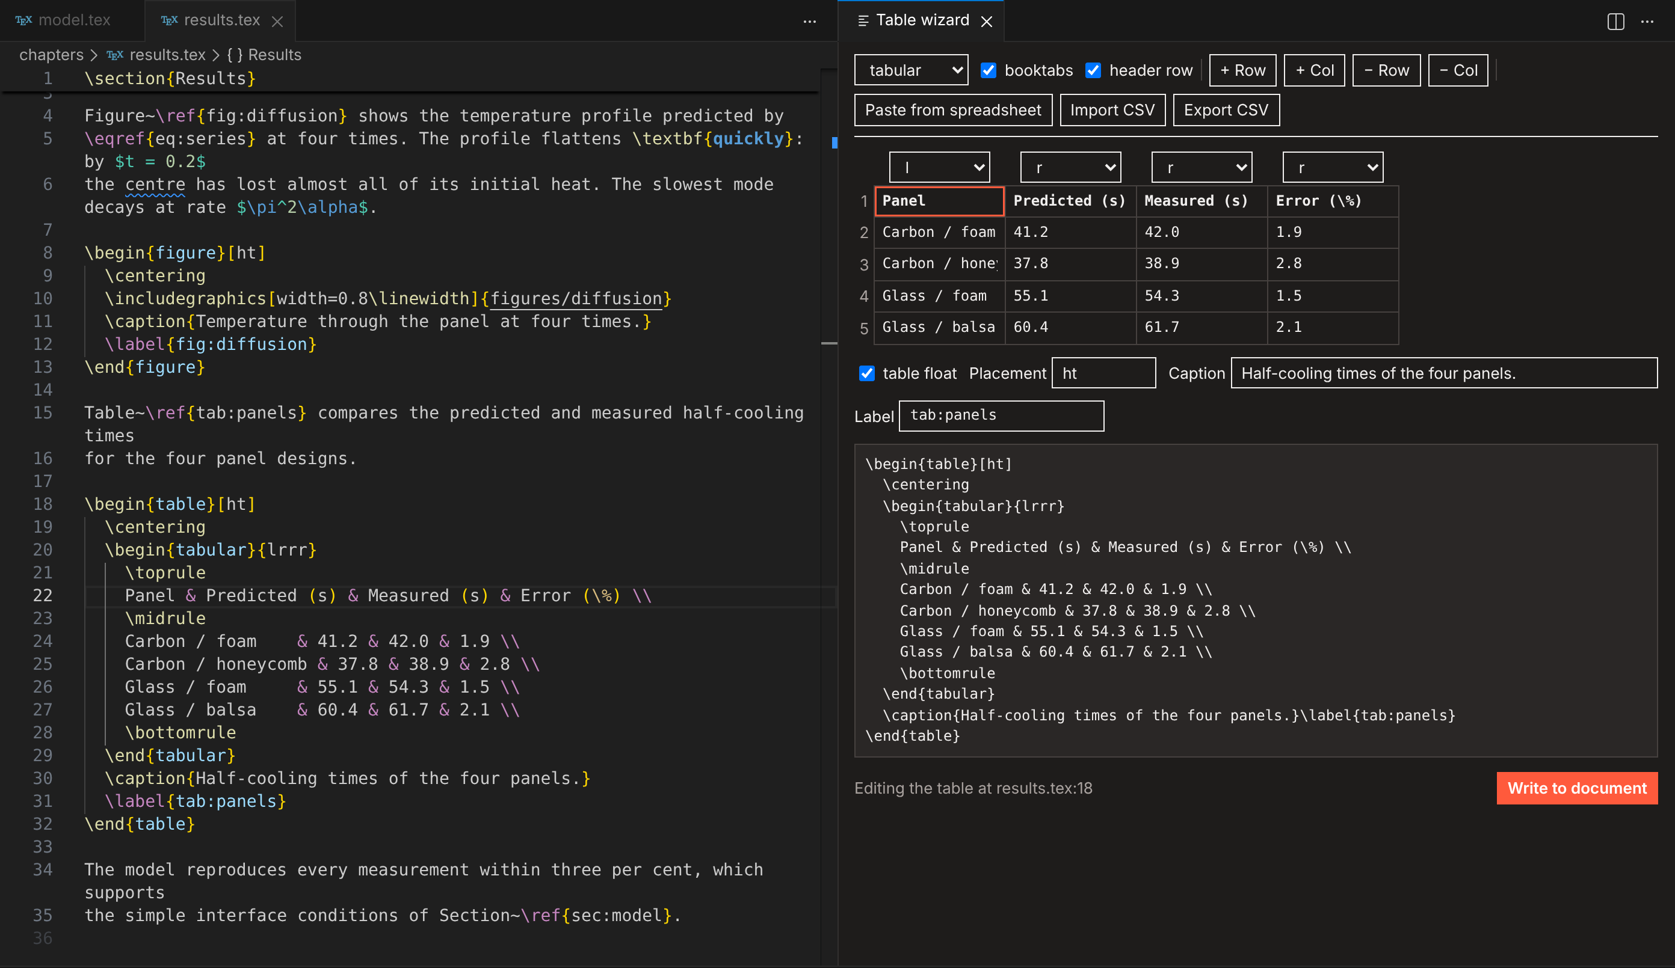Uncheck the table float checkbox
1675x968 pixels.
coord(867,373)
